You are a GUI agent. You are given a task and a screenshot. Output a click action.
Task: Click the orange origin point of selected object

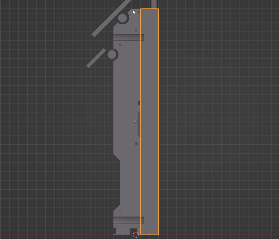pos(136,122)
